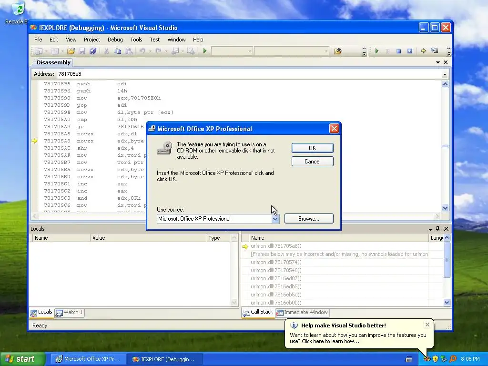This screenshot has height=366, width=488.
Task: Click Start Debugging green arrow in standard toolbar
Action: pos(205,51)
